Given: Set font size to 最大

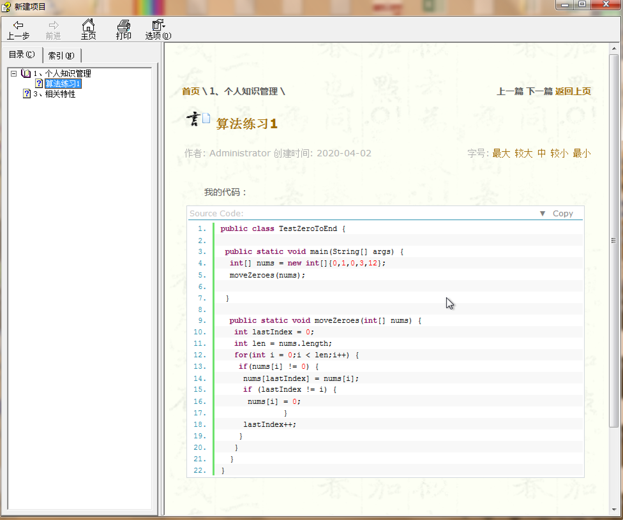Looking at the screenshot, I should [x=501, y=153].
